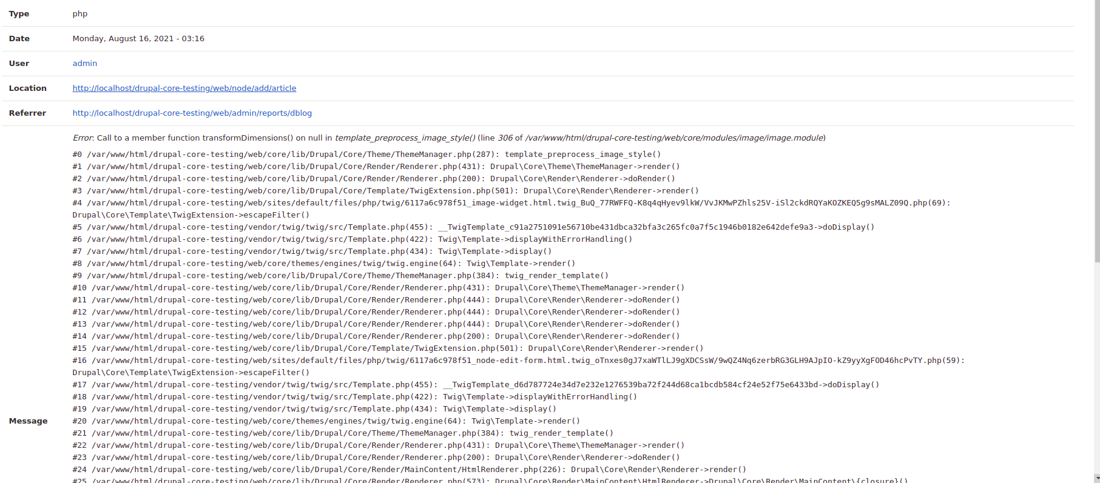
Task: Click stack trace line #8 twig.engine(64)
Action: pos(324,264)
